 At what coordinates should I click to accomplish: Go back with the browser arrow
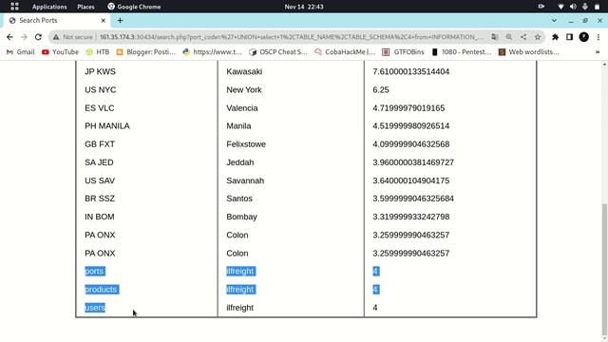point(9,37)
